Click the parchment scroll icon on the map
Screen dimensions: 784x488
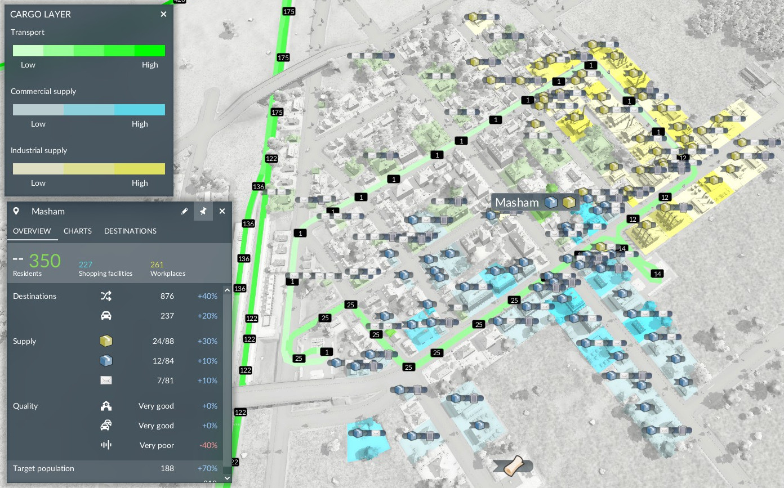(513, 465)
